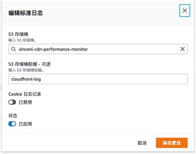
Task: Click the 输入 S3 存储桶前缀。 hint text
Action: click(26, 70)
